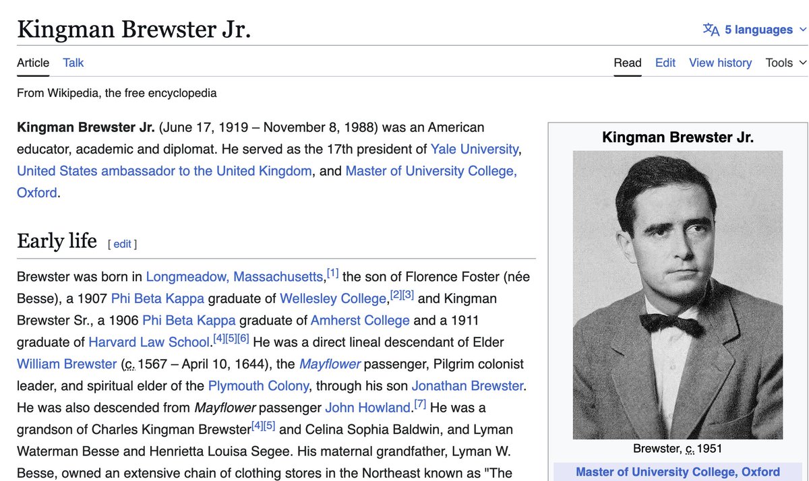The height and width of the screenshot is (481, 809).
Task: Follow the 1906 Phi Beta Kappa link
Action: [189, 320]
